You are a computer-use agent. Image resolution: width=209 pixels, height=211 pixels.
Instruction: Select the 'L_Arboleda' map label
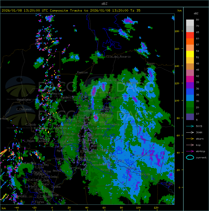tap(49, 177)
